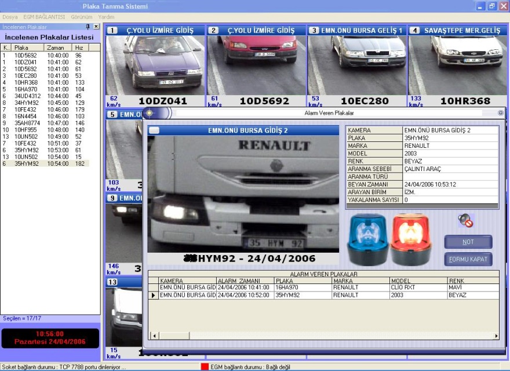This screenshot has height=371, width=510.
Task: Click the MARKA column header in alarm table
Action: point(360,281)
